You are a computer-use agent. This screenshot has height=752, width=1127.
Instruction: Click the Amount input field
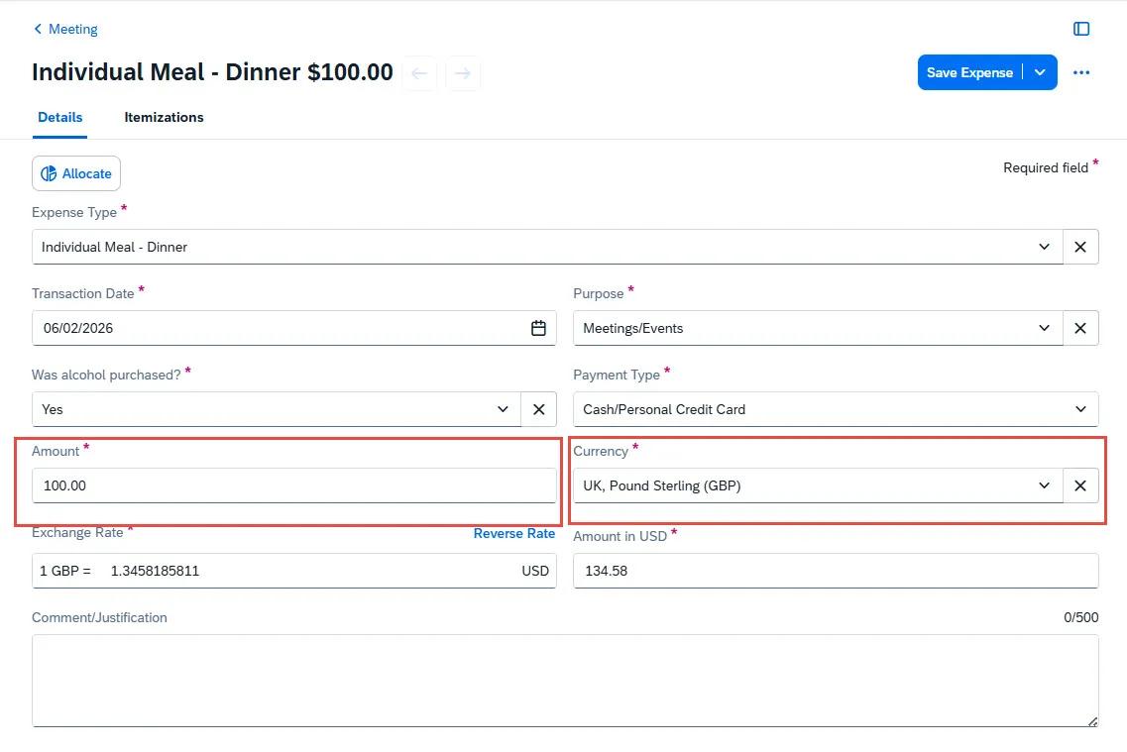click(x=294, y=485)
